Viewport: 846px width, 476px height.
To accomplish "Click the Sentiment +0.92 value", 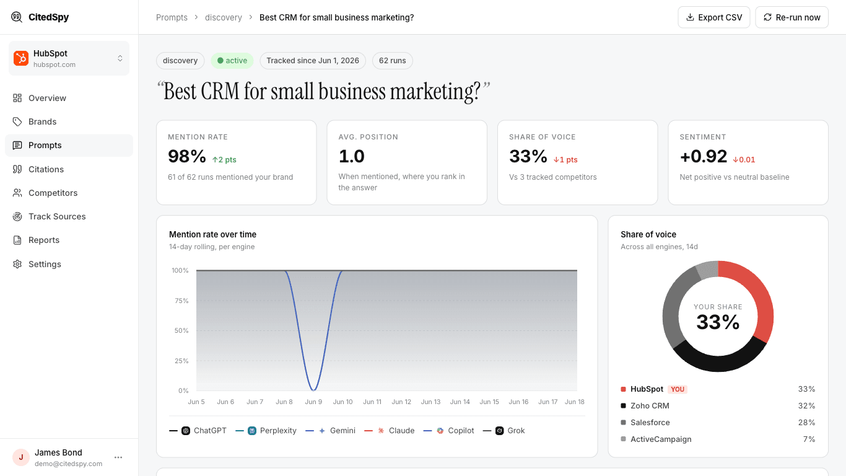I will 704,156.
